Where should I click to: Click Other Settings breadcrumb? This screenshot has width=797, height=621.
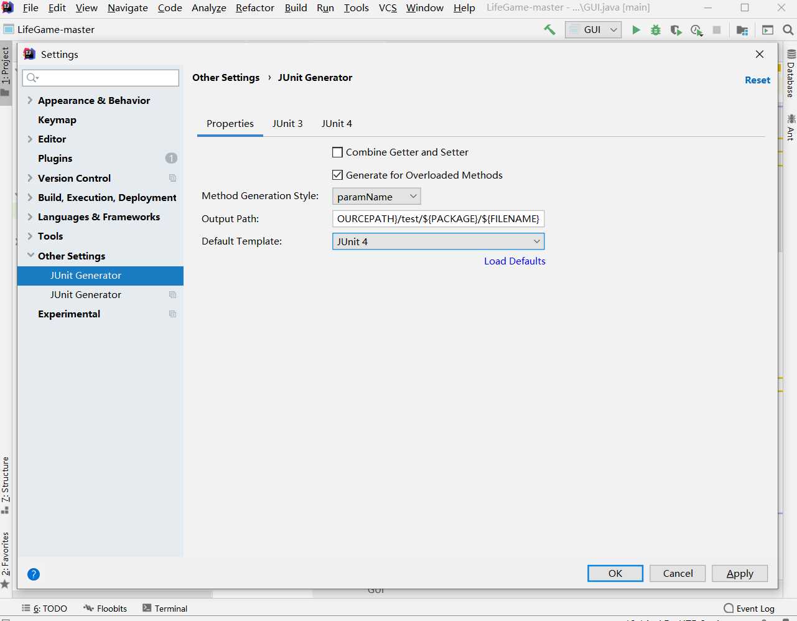pos(226,77)
